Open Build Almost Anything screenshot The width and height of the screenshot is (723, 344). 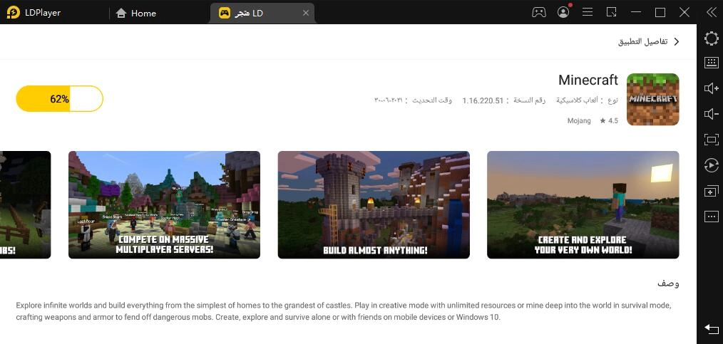point(374,205)
